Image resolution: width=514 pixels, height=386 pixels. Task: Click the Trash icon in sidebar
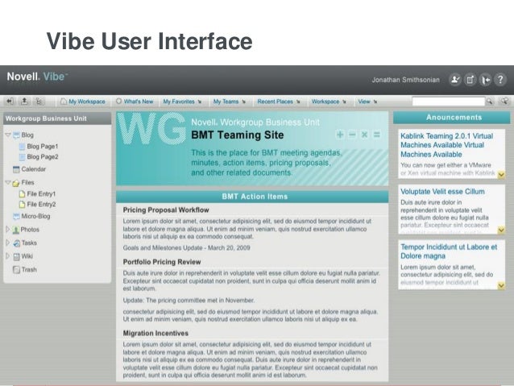[16, 270]
